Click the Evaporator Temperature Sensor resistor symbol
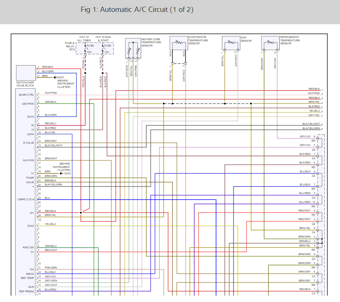The width and height of the screenshot is (340, 302). [x=179, y=42]
